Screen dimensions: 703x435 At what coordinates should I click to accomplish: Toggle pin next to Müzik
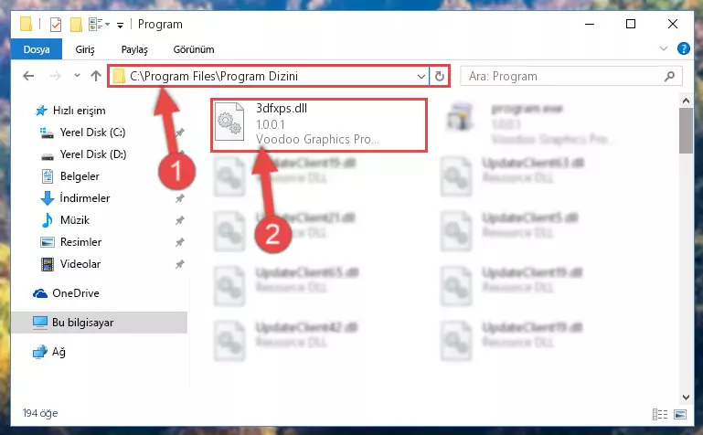tap(180, 220)
